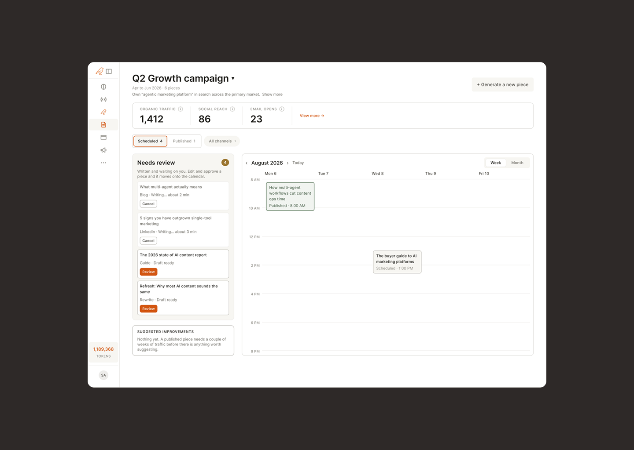
Task: Click the 'Wed 8' column header
Action: (377, 174)
